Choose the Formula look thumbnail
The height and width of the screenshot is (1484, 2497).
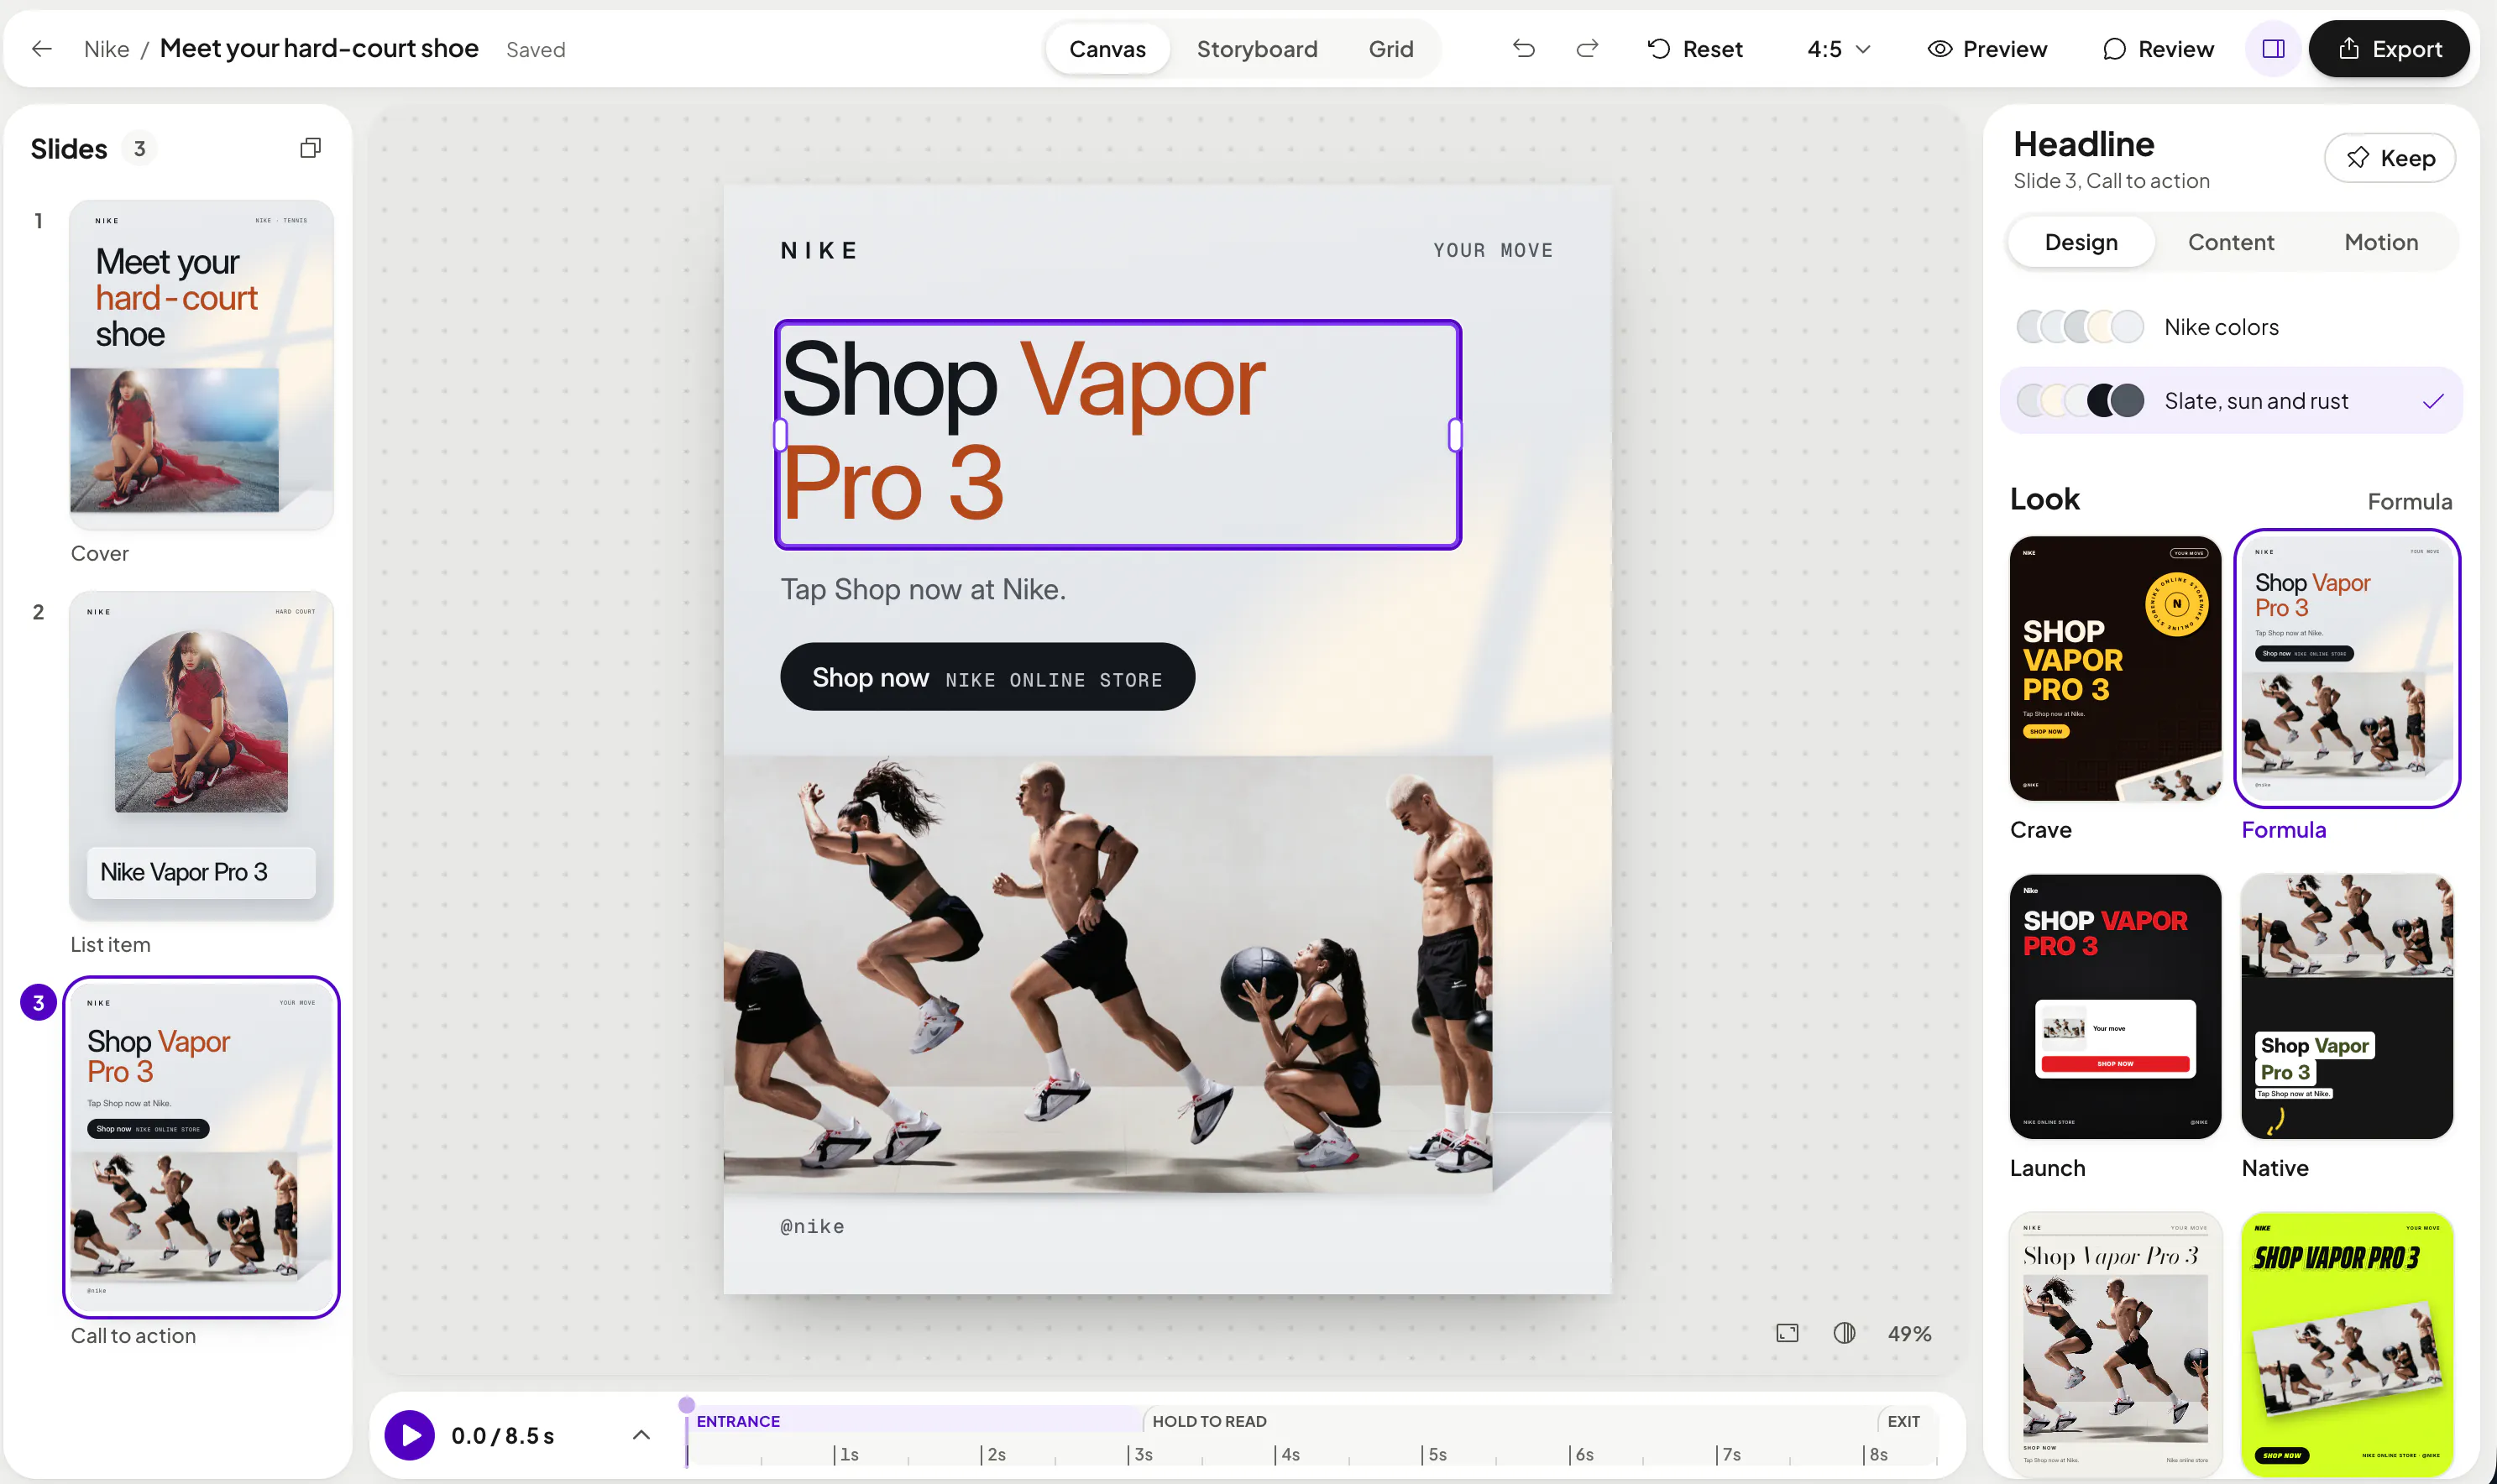[x=2347, y=668]
